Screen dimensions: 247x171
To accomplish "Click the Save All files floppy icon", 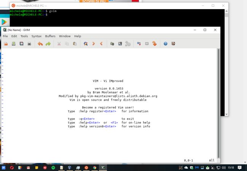I will (x=21, y=44).
